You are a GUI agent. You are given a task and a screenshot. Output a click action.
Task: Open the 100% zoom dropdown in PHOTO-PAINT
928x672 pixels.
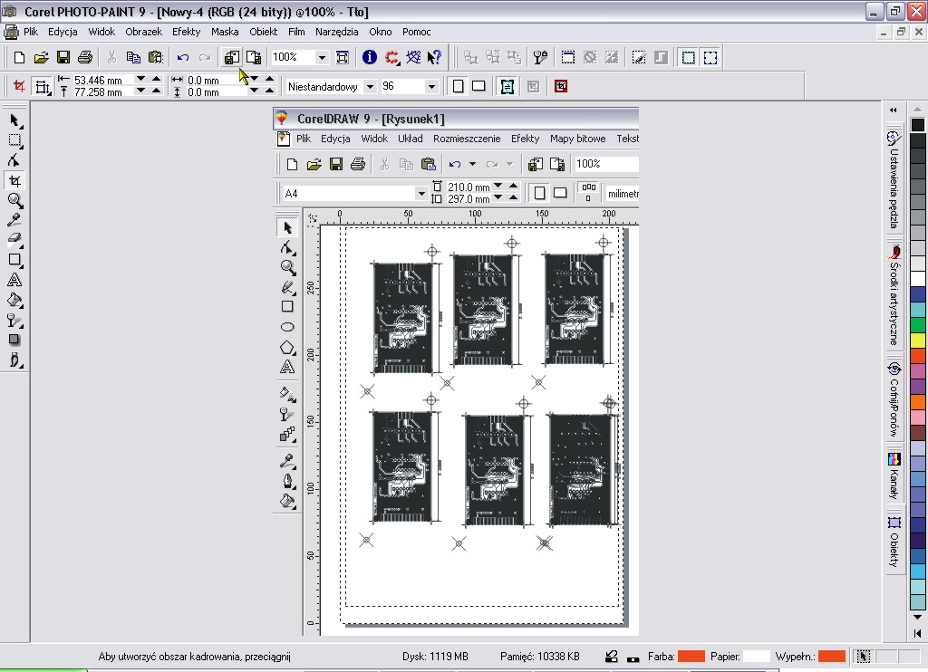(322, 57)
